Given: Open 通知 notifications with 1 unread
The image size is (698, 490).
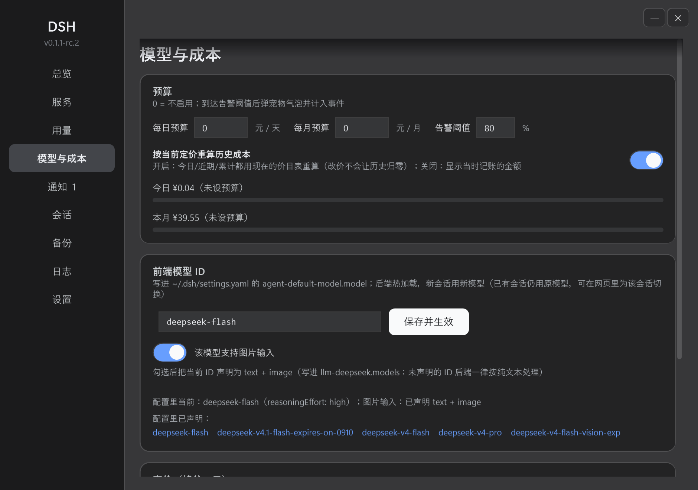Looking at the screenshot, I should click(62, 187).
